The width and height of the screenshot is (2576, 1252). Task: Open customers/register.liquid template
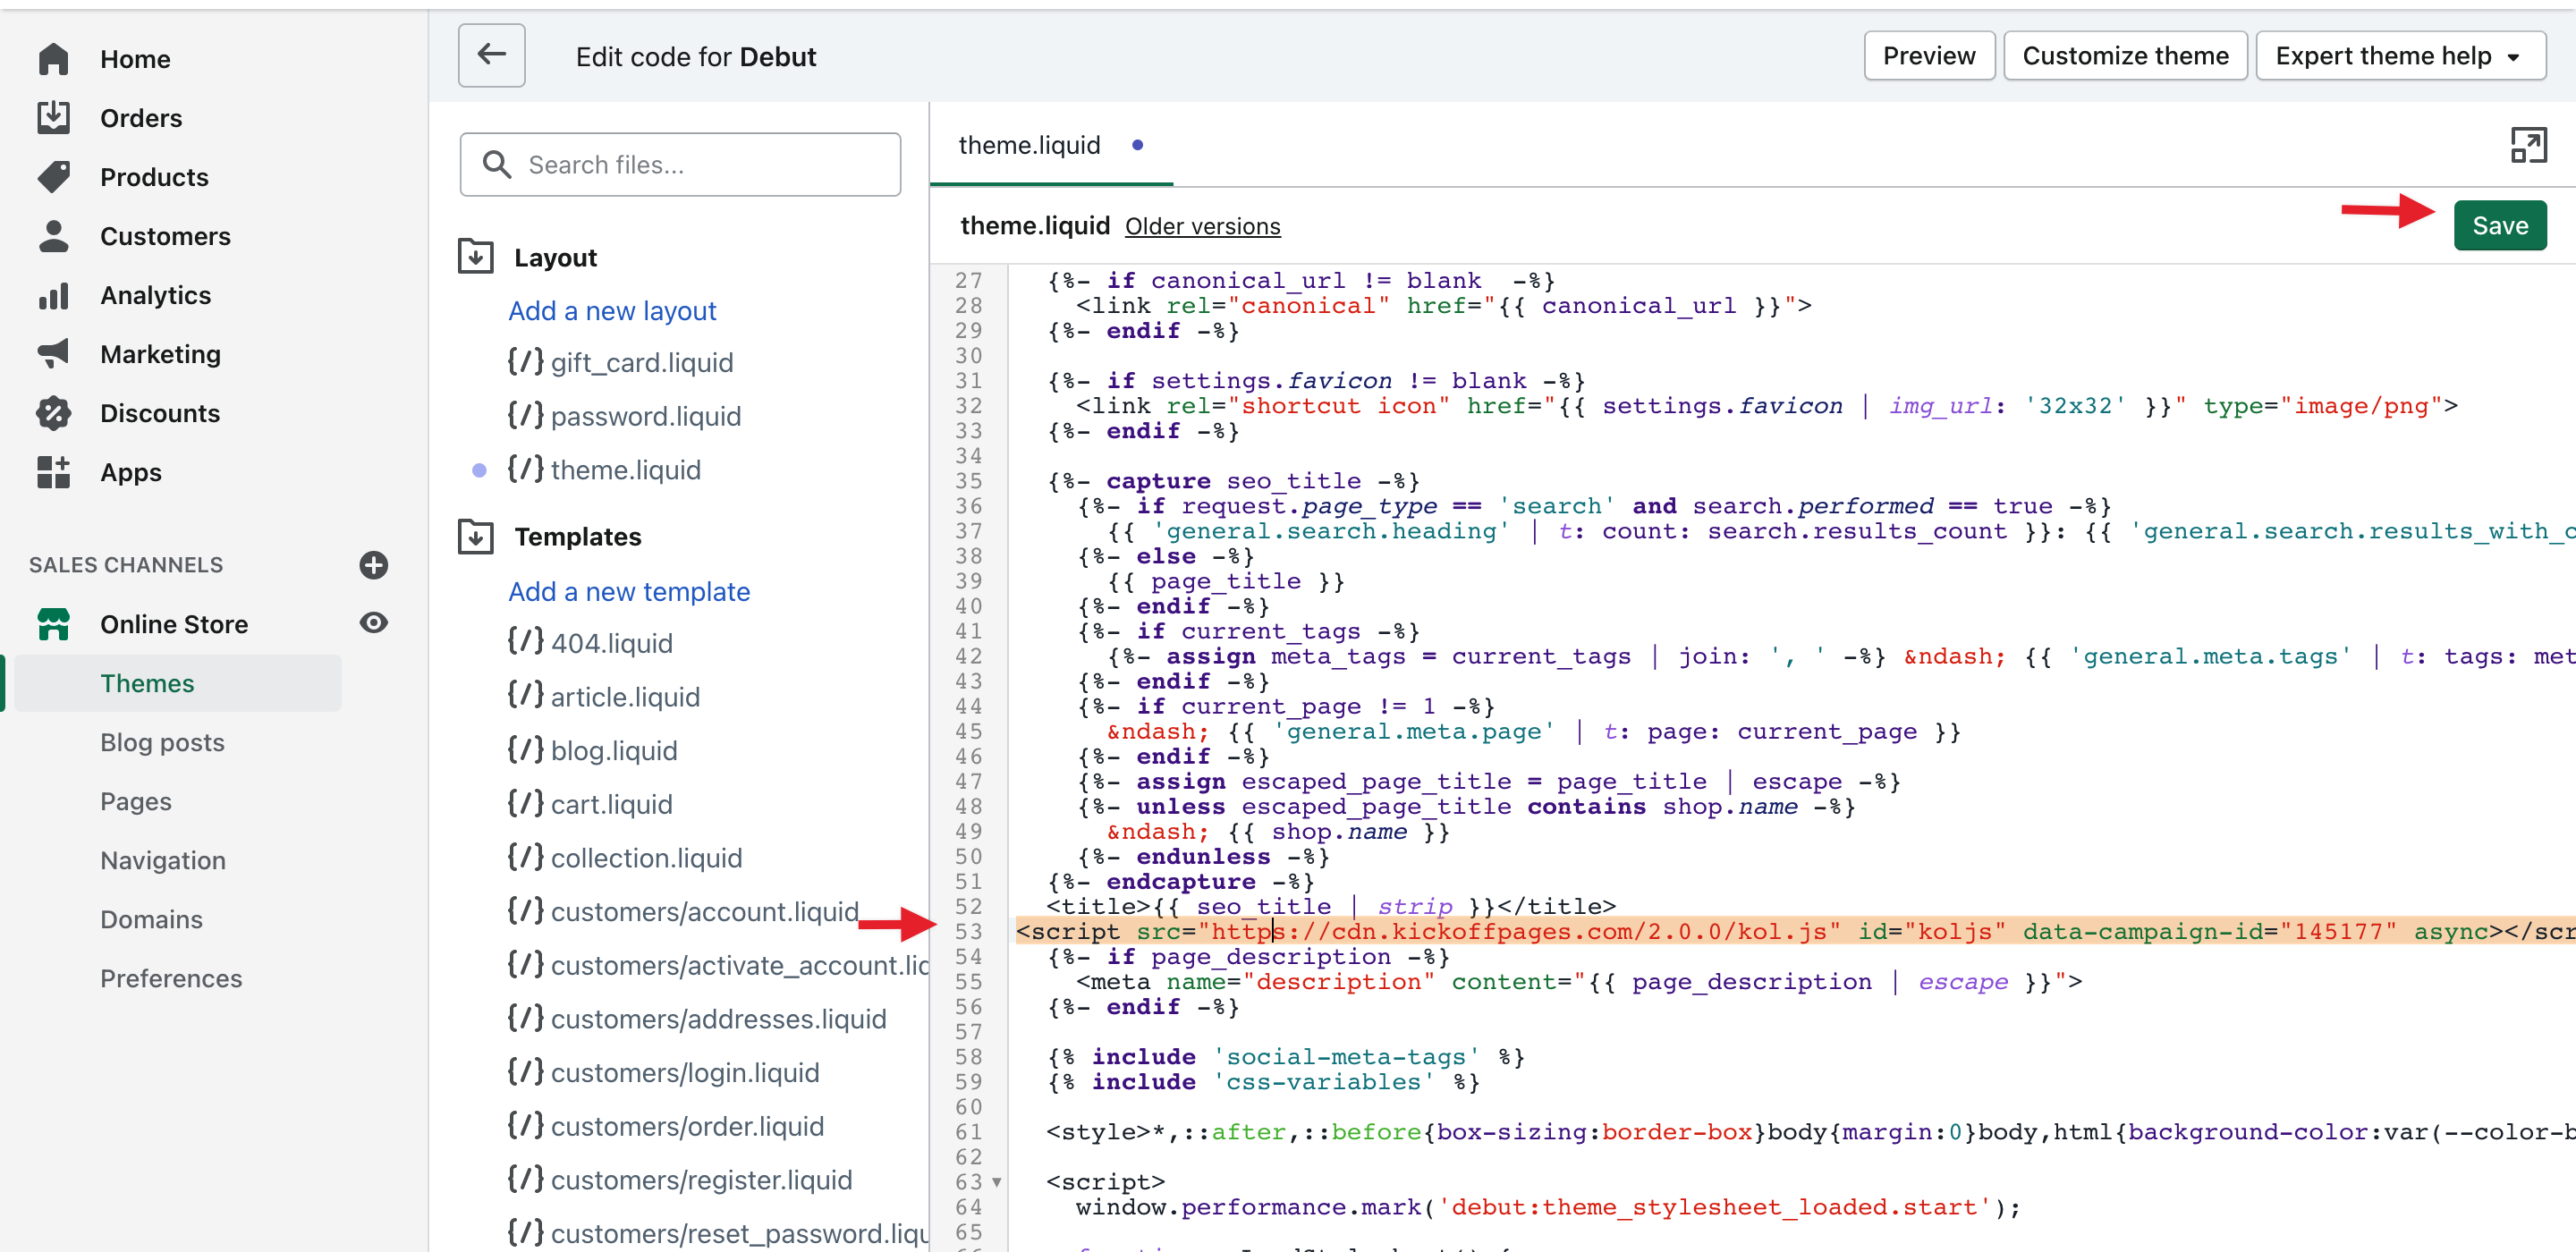(x=680, y=1180)
